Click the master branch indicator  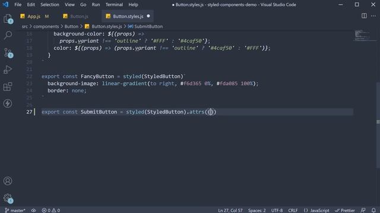[15, 211]
